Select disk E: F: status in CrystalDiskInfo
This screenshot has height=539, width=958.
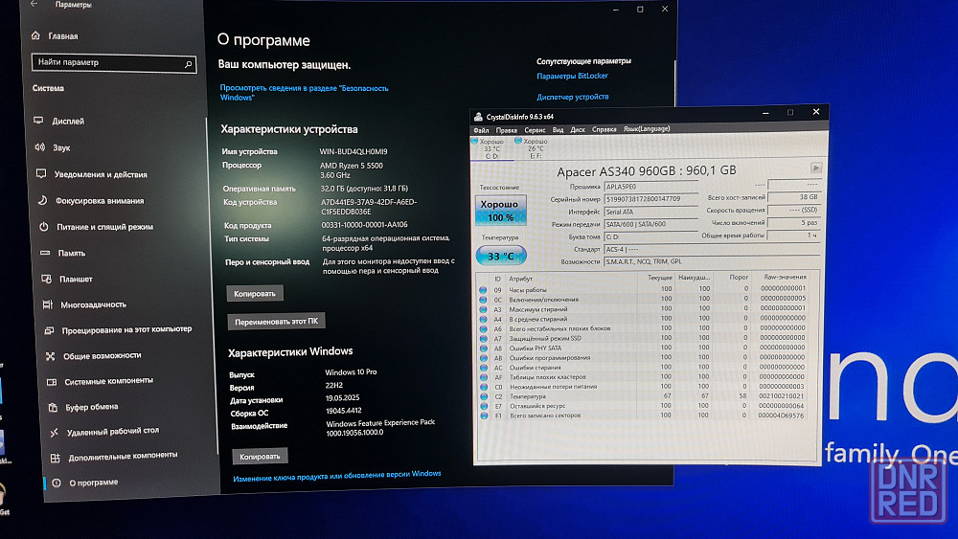[534, 148]
